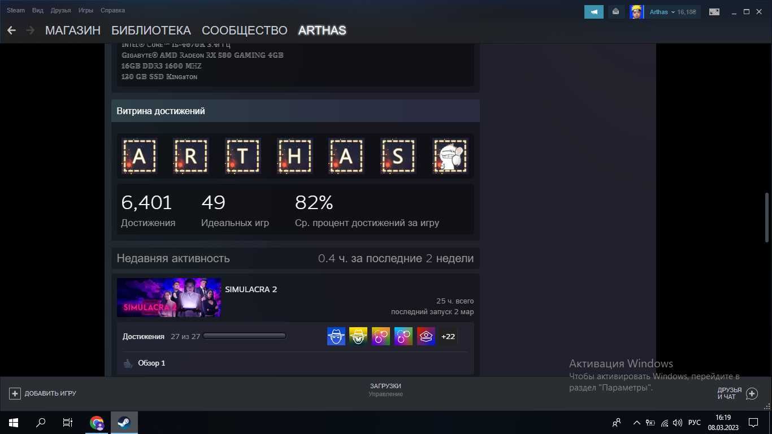
Task: Click the 25 ч. всего playtime text
Action: [455, 301]
